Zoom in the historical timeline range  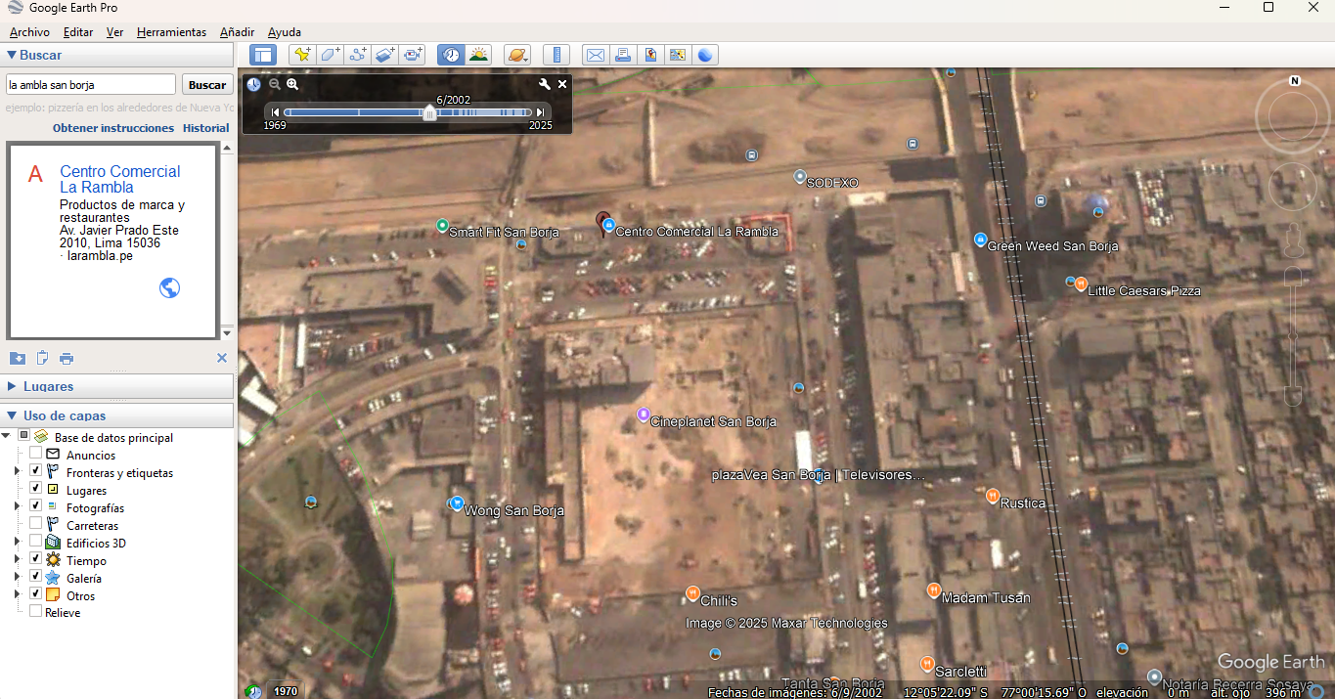point(292,85)
